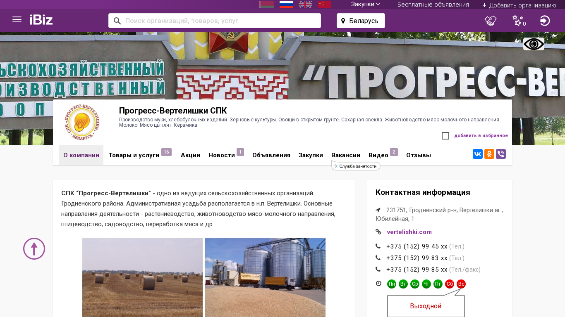This screenshot has width=565, height=317.
Task: Click the Прогресс-Вертелишки company logo
Action: point(82,122)
